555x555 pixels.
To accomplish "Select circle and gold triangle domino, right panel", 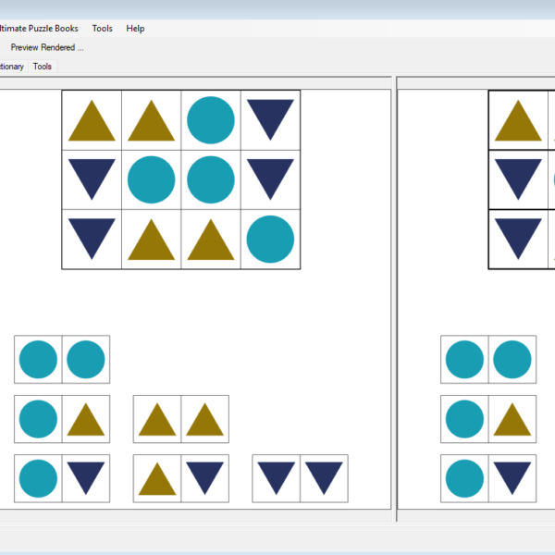I will pos(488,419).
